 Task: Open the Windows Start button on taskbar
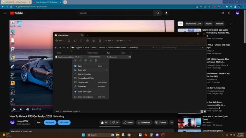coord(83,135)
